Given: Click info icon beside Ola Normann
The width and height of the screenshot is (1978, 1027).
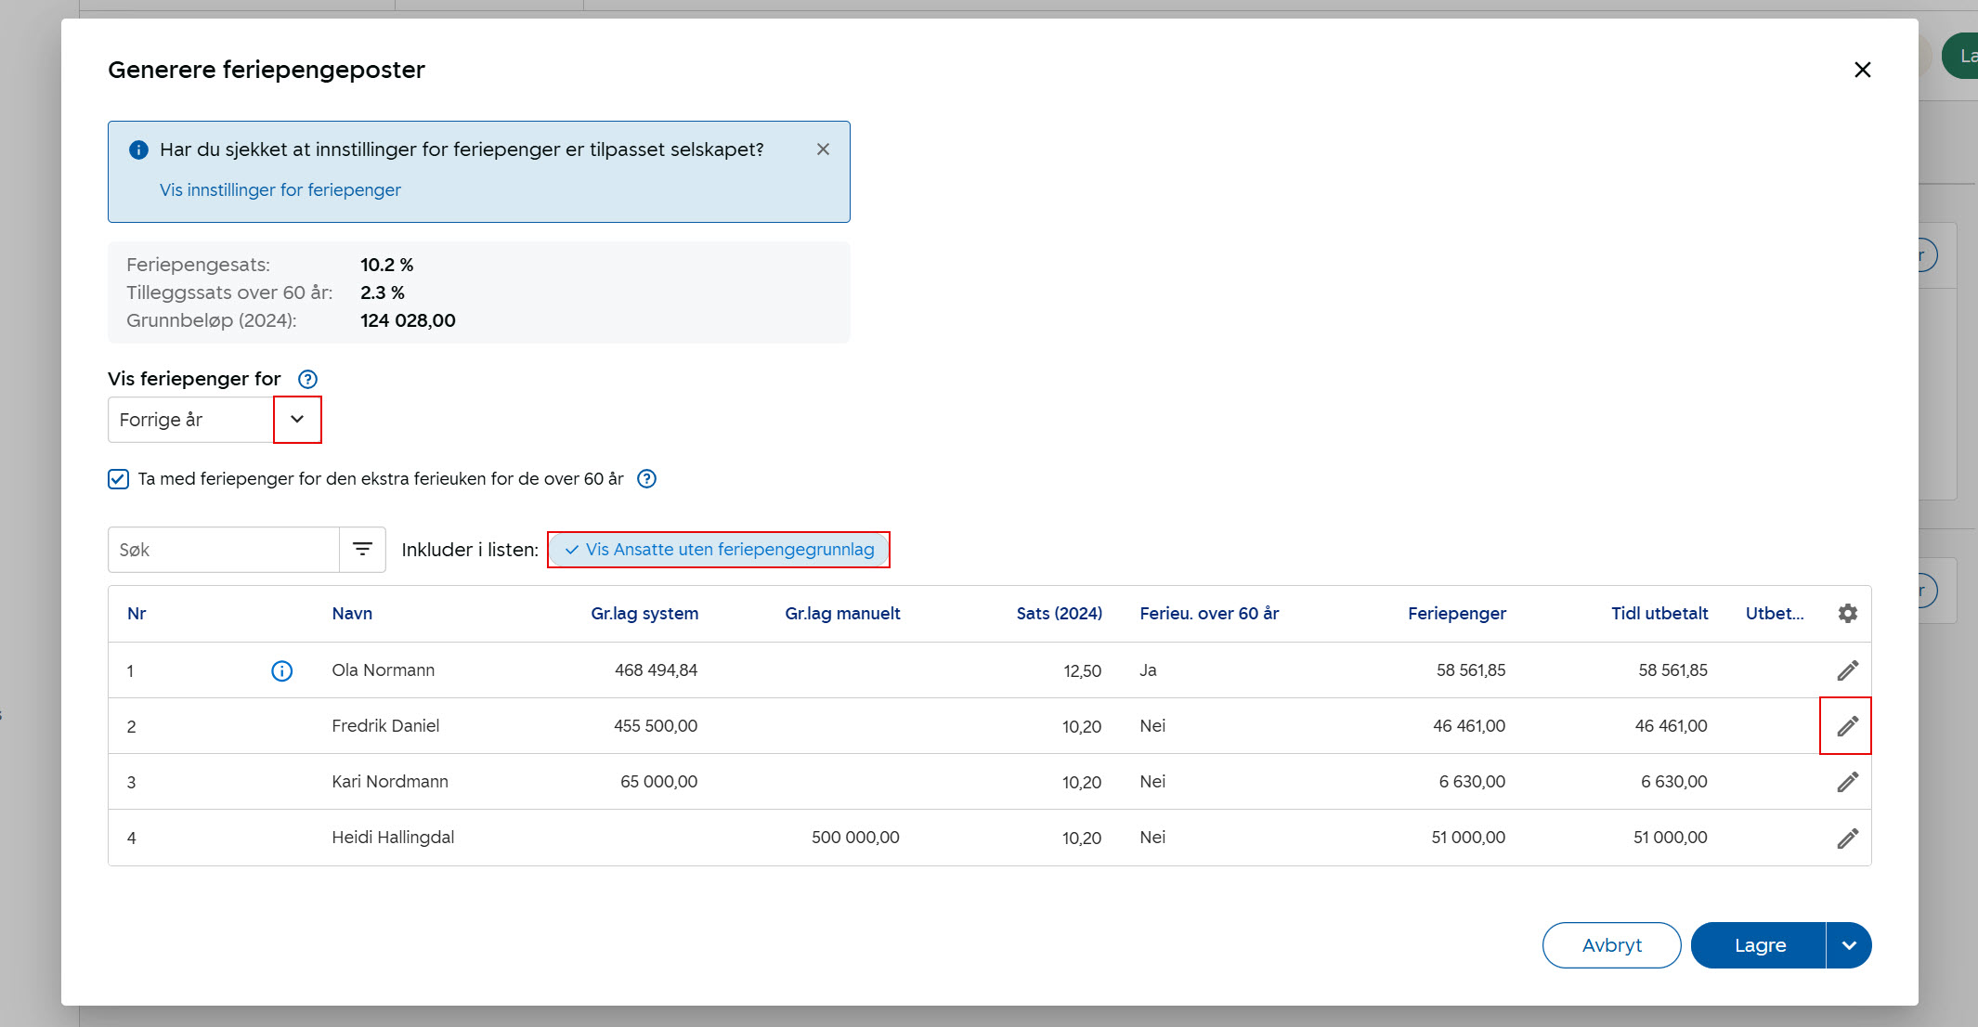Looking at the screenshot, I should 281,670.
